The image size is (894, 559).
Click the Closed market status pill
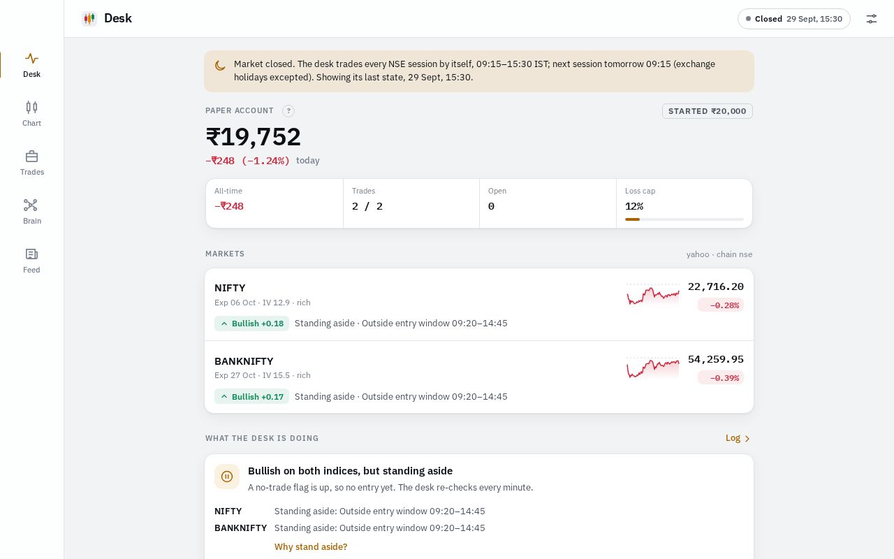click(x=794, y=19)
